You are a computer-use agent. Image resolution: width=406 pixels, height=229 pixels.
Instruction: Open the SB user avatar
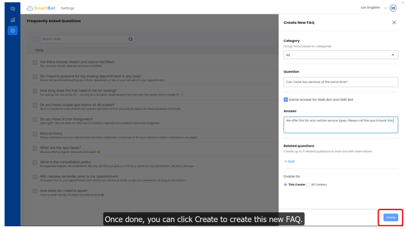click(393, 8)
